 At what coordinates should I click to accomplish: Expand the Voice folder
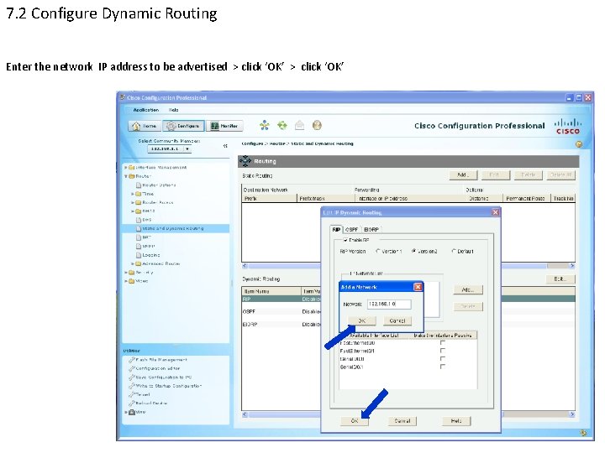click(126, 281)
